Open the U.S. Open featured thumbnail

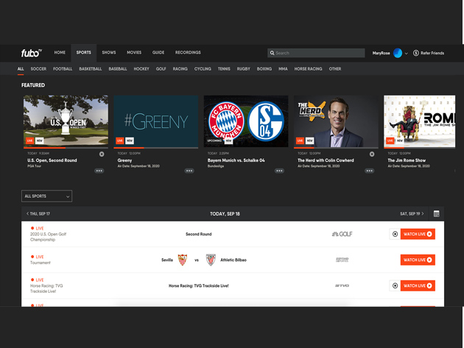click(x=66, y=121)
